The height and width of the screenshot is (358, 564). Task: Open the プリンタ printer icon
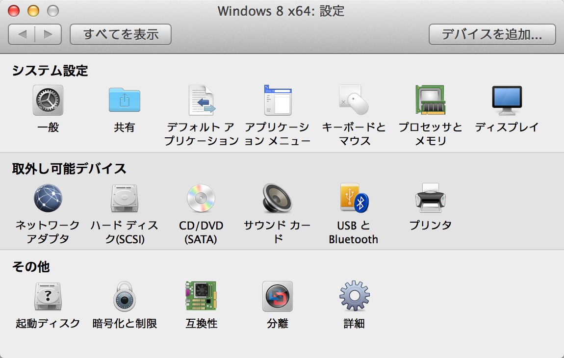tap(430, 198)
